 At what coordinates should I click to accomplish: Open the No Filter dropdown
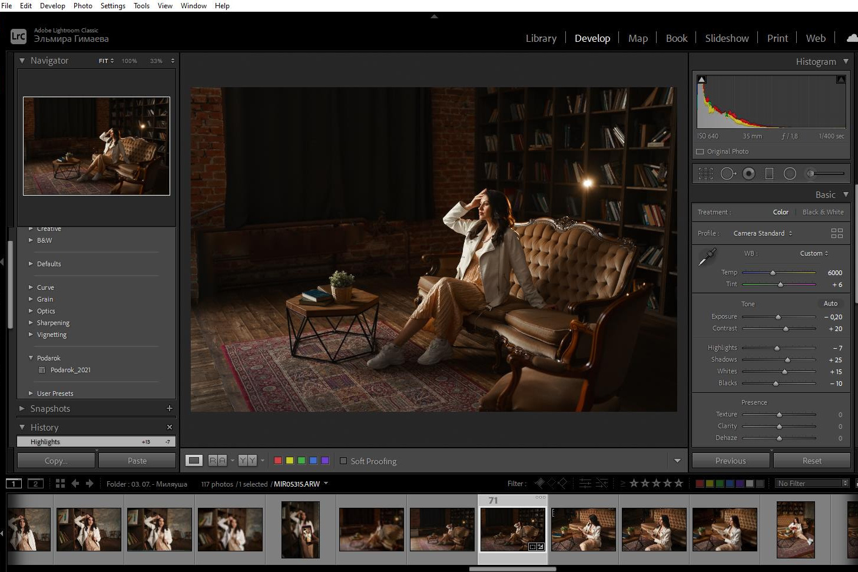tap(812, 484)
